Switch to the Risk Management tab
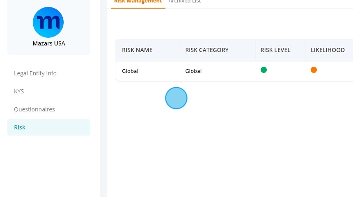This screenshot has width=353, height=197. coord(138,2)
